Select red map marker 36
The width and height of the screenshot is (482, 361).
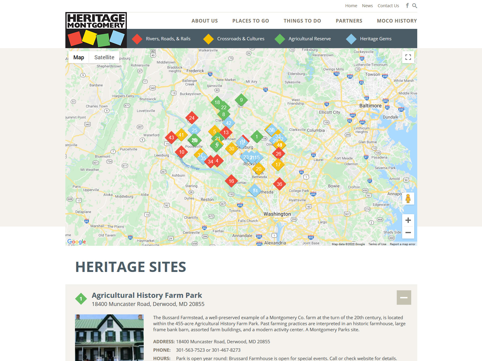pos(280,184)
